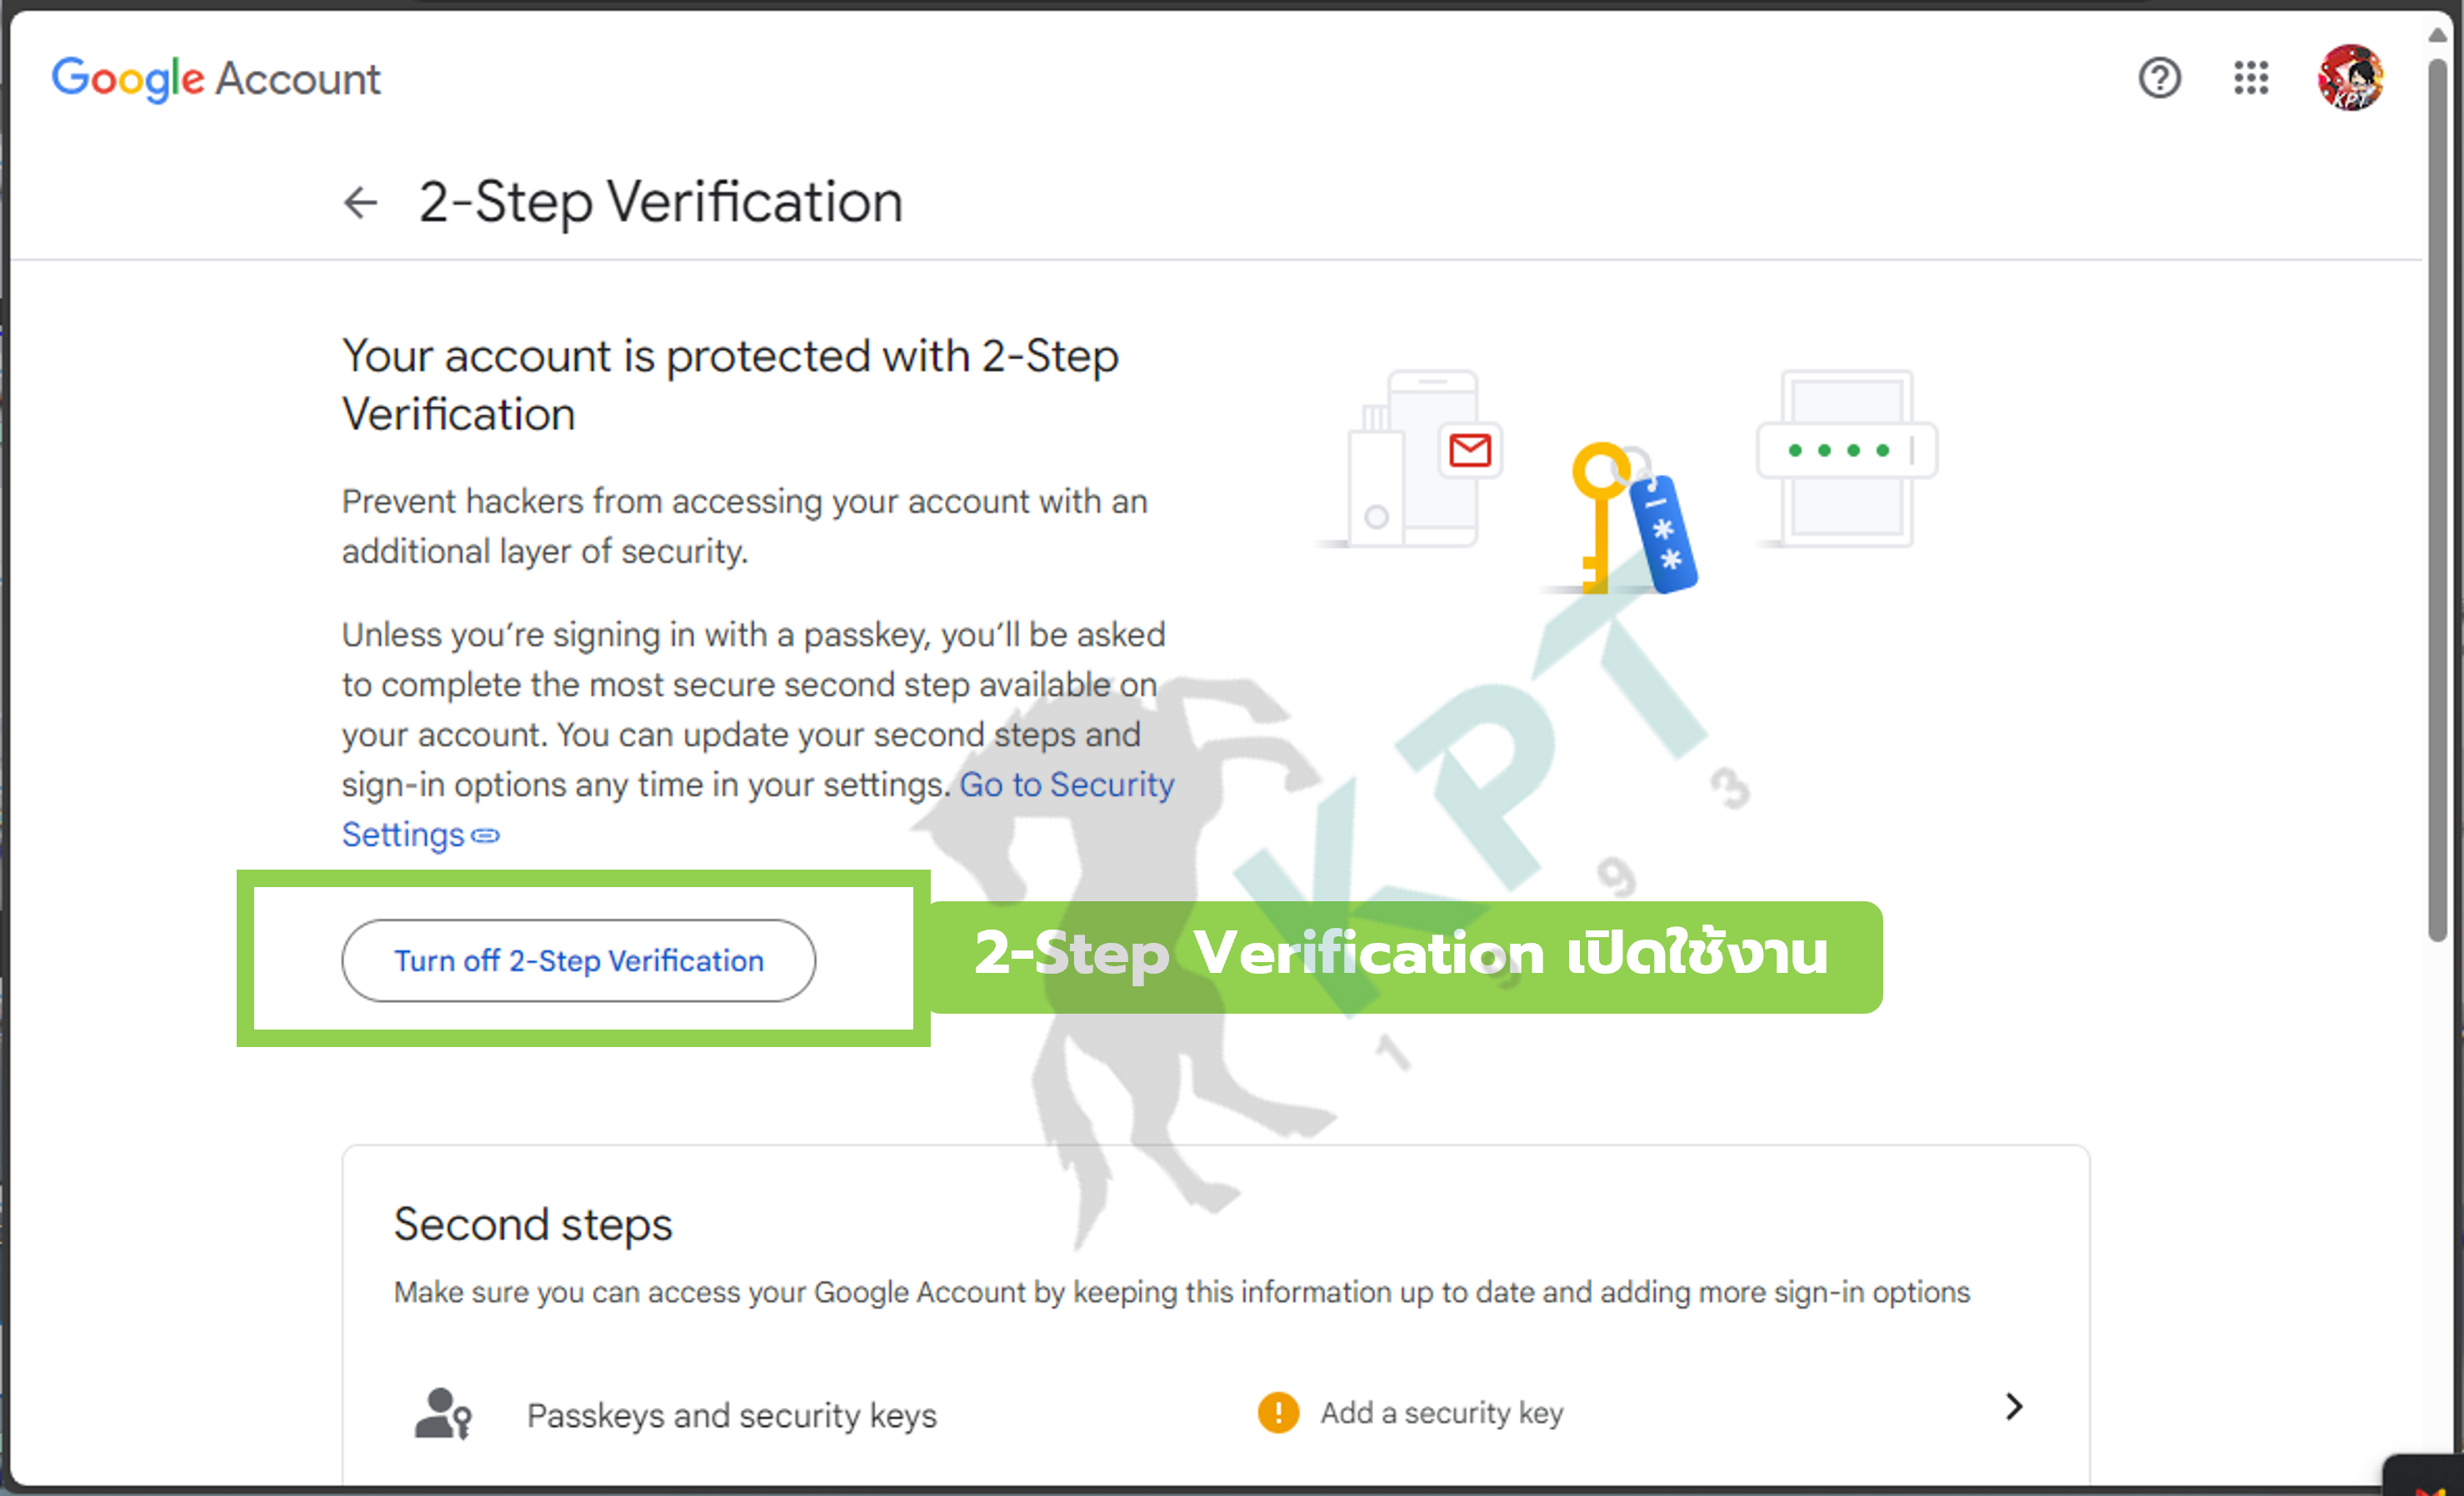Select the Passkeys and security keys row
The height and width of the screenshot is (1496, 2464).
coord(1216,1413)
